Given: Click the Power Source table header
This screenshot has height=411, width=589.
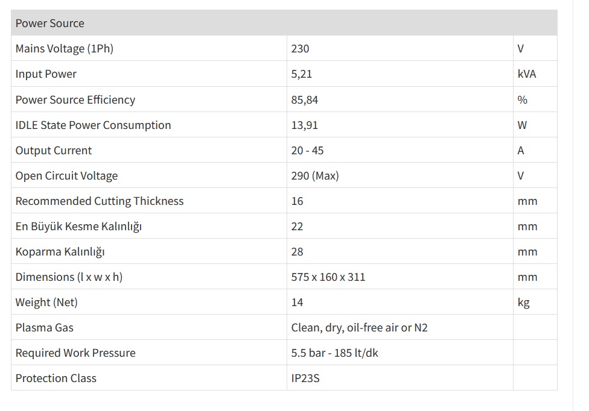Looking at the screenshot, I should click(50, 24).
